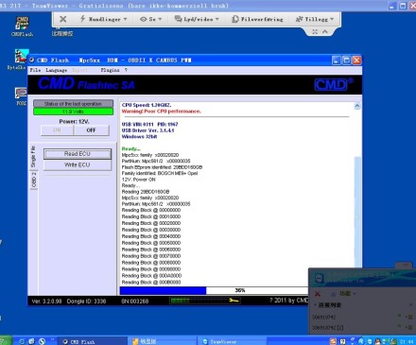
Task: Click 'Flash EEprom identified: 29BDD160GB' line
Action: [162, 167]
